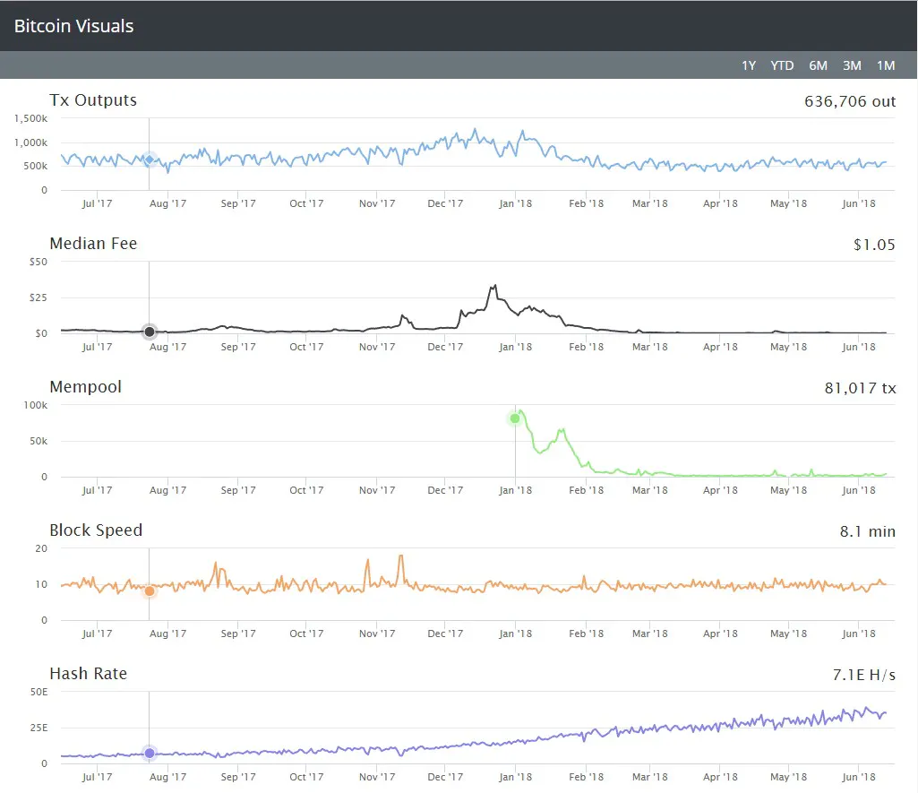The height and width of the screenshot is (793, 918).
Task: Select the 1M time range
Action: (x=886, y=65)
